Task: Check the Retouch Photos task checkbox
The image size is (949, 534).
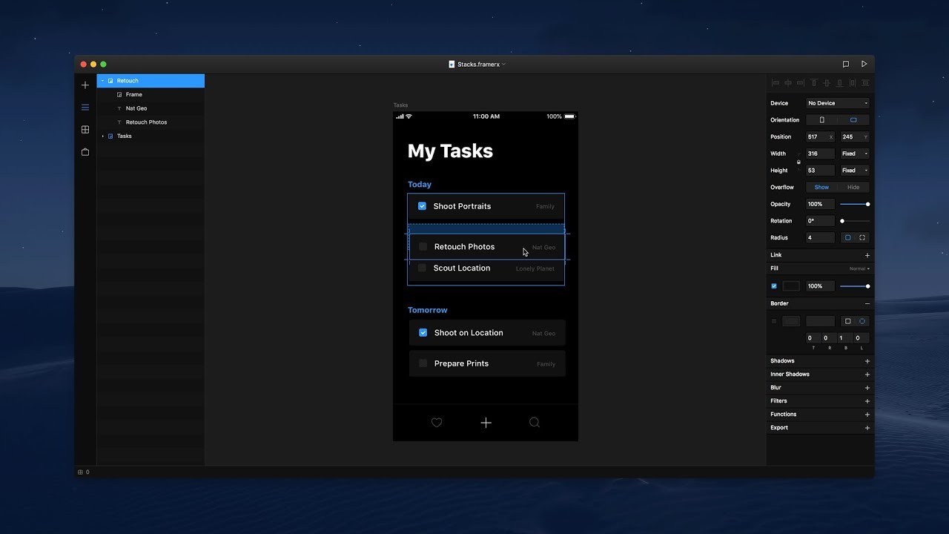Action: (423, 247)
